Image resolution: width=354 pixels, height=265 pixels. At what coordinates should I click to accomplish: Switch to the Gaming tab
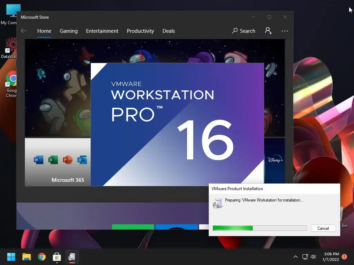click(x=69, y=31)
